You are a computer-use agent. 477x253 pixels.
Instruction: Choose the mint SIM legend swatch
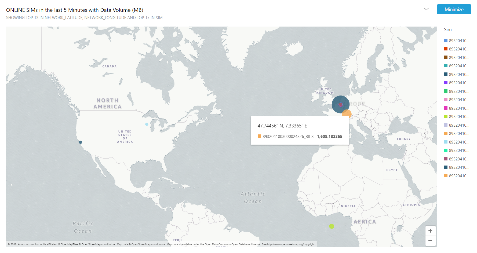pyautogui.click(x=446, y=150)
